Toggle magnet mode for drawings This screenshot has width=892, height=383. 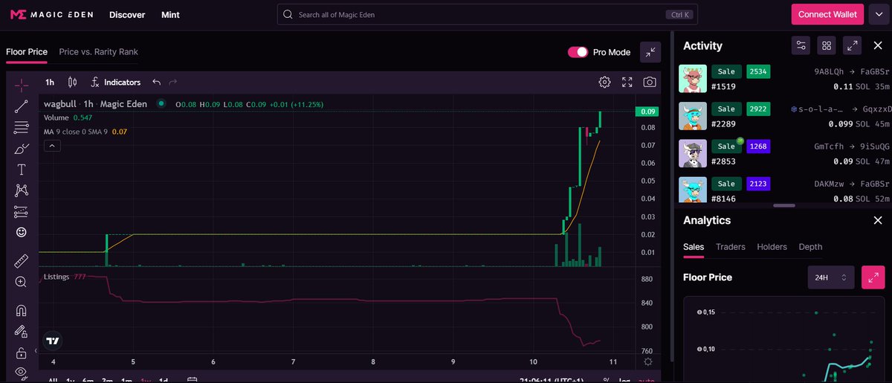point(22,310)
